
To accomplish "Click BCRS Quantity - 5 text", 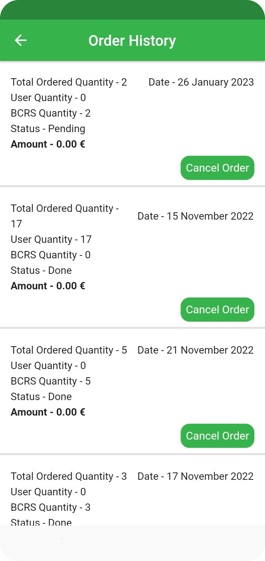I will click(x=50, y=381).
